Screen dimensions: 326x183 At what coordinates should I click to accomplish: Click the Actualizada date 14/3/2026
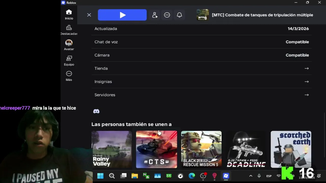pyautogui.click(x=298, y=29)
